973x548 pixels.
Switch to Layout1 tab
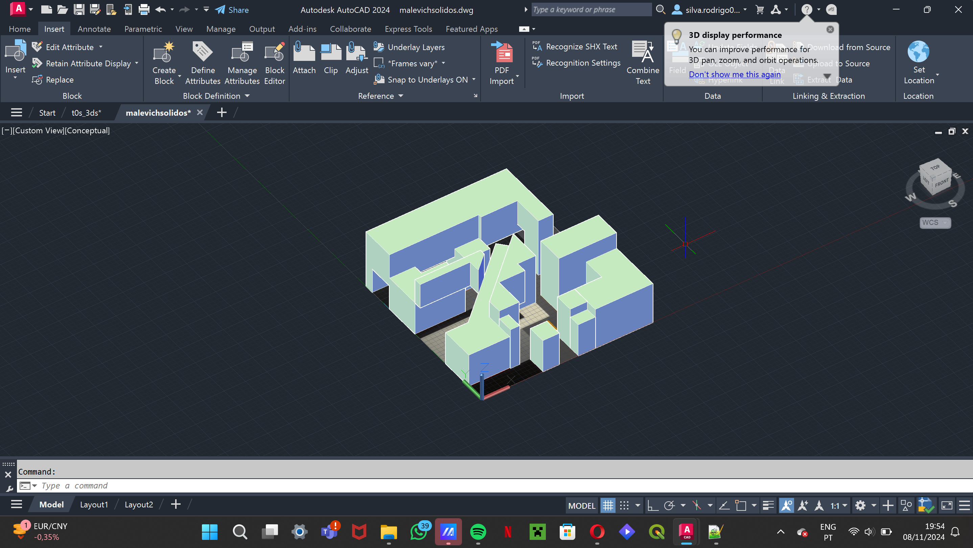[x=94, y=505]
